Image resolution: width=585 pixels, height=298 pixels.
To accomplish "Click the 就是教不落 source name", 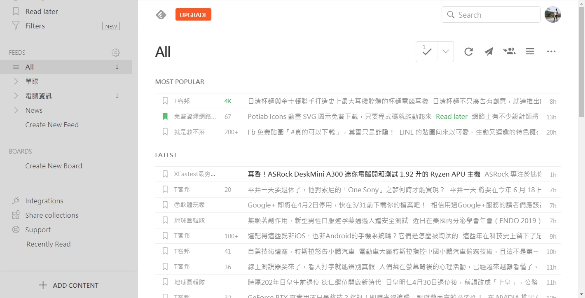I will [189, 132].
